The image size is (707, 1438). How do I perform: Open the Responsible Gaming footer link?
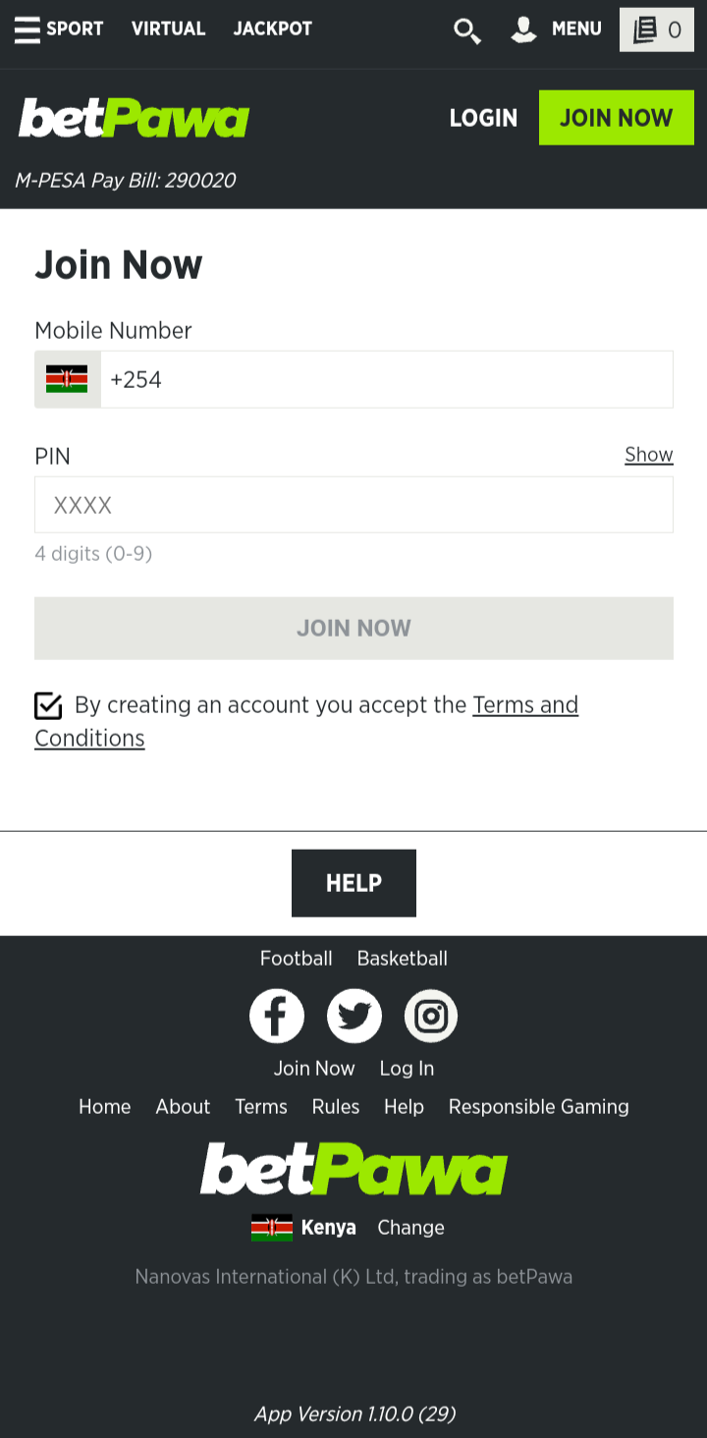538,1107
